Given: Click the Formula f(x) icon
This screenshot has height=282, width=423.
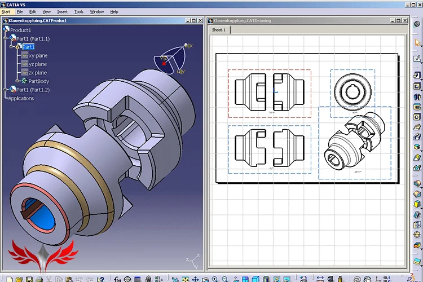Looking at the screenshot, I should tap(117, 279).
